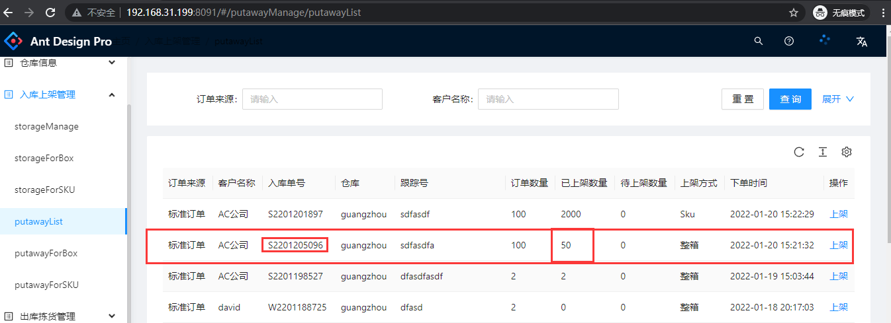Expand the 展开 search filters
The height and width of the screenshot is (323, 891).
[837, 99]
